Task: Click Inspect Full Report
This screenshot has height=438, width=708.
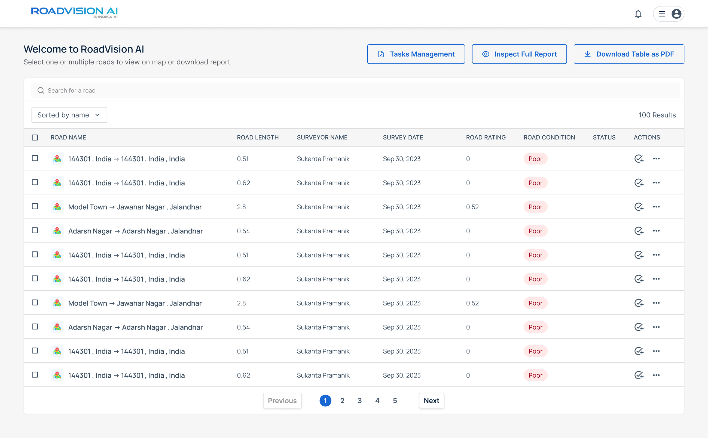Action: point(519,54)
